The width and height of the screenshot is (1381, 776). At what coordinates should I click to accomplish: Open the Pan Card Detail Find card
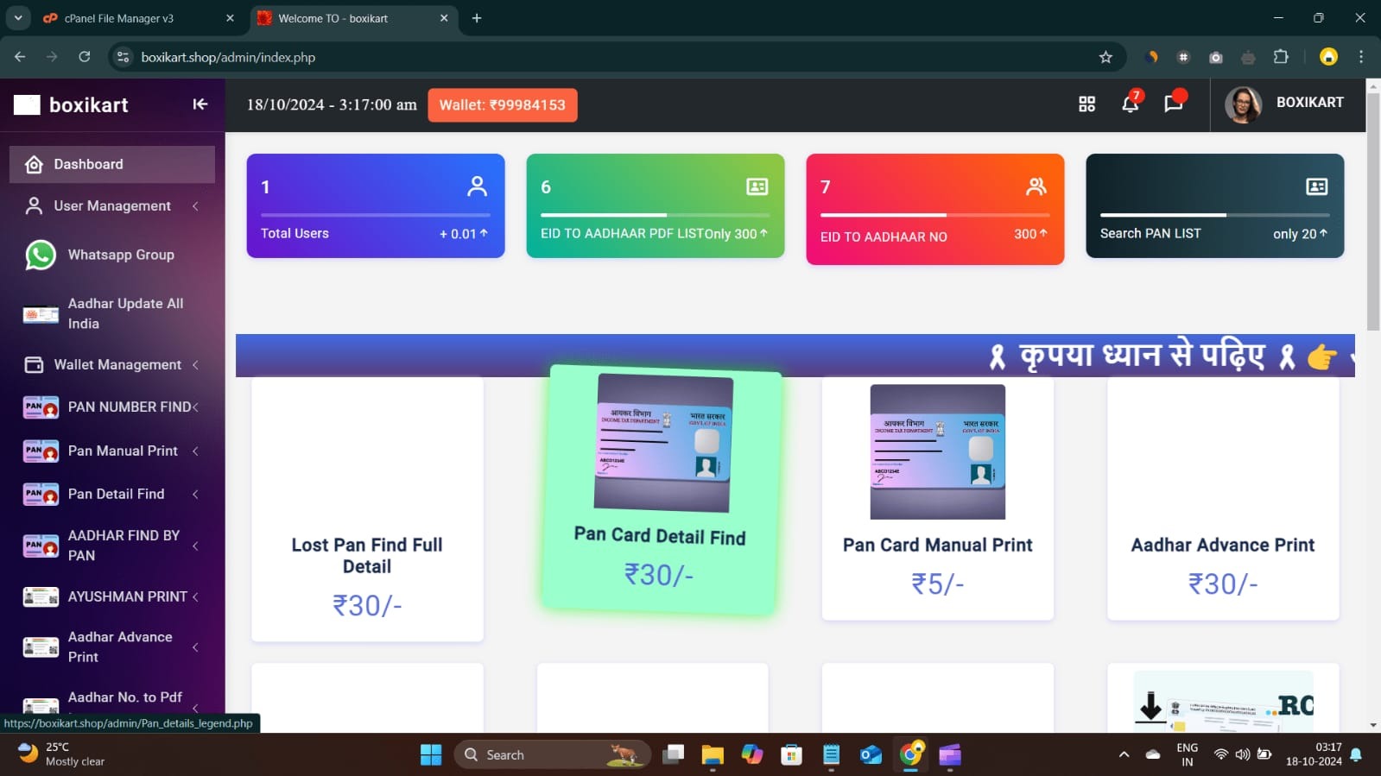point(660,489)
